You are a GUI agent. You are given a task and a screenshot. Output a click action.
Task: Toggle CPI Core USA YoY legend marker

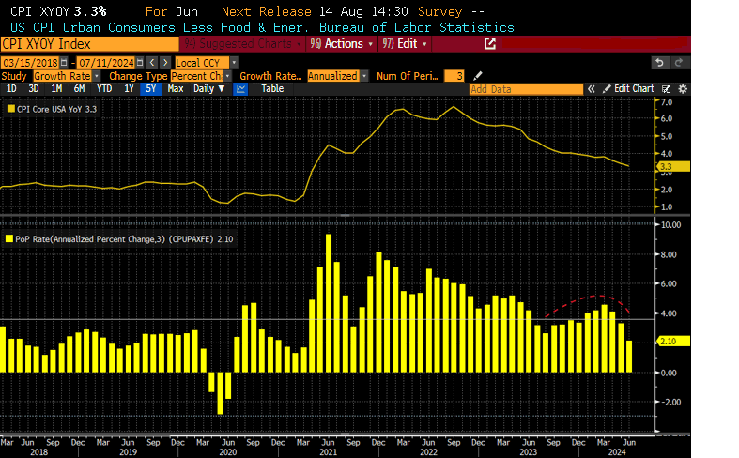click(11, 109)
